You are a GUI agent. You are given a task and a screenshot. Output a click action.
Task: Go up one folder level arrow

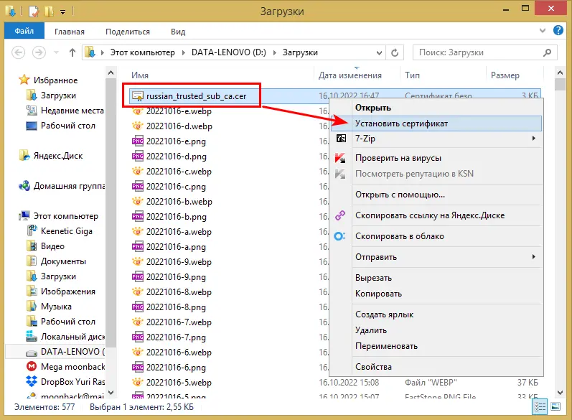click(72, 52)
